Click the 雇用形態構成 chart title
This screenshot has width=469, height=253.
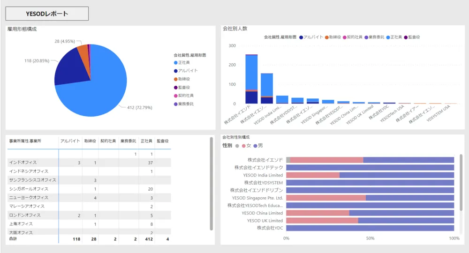22,29
